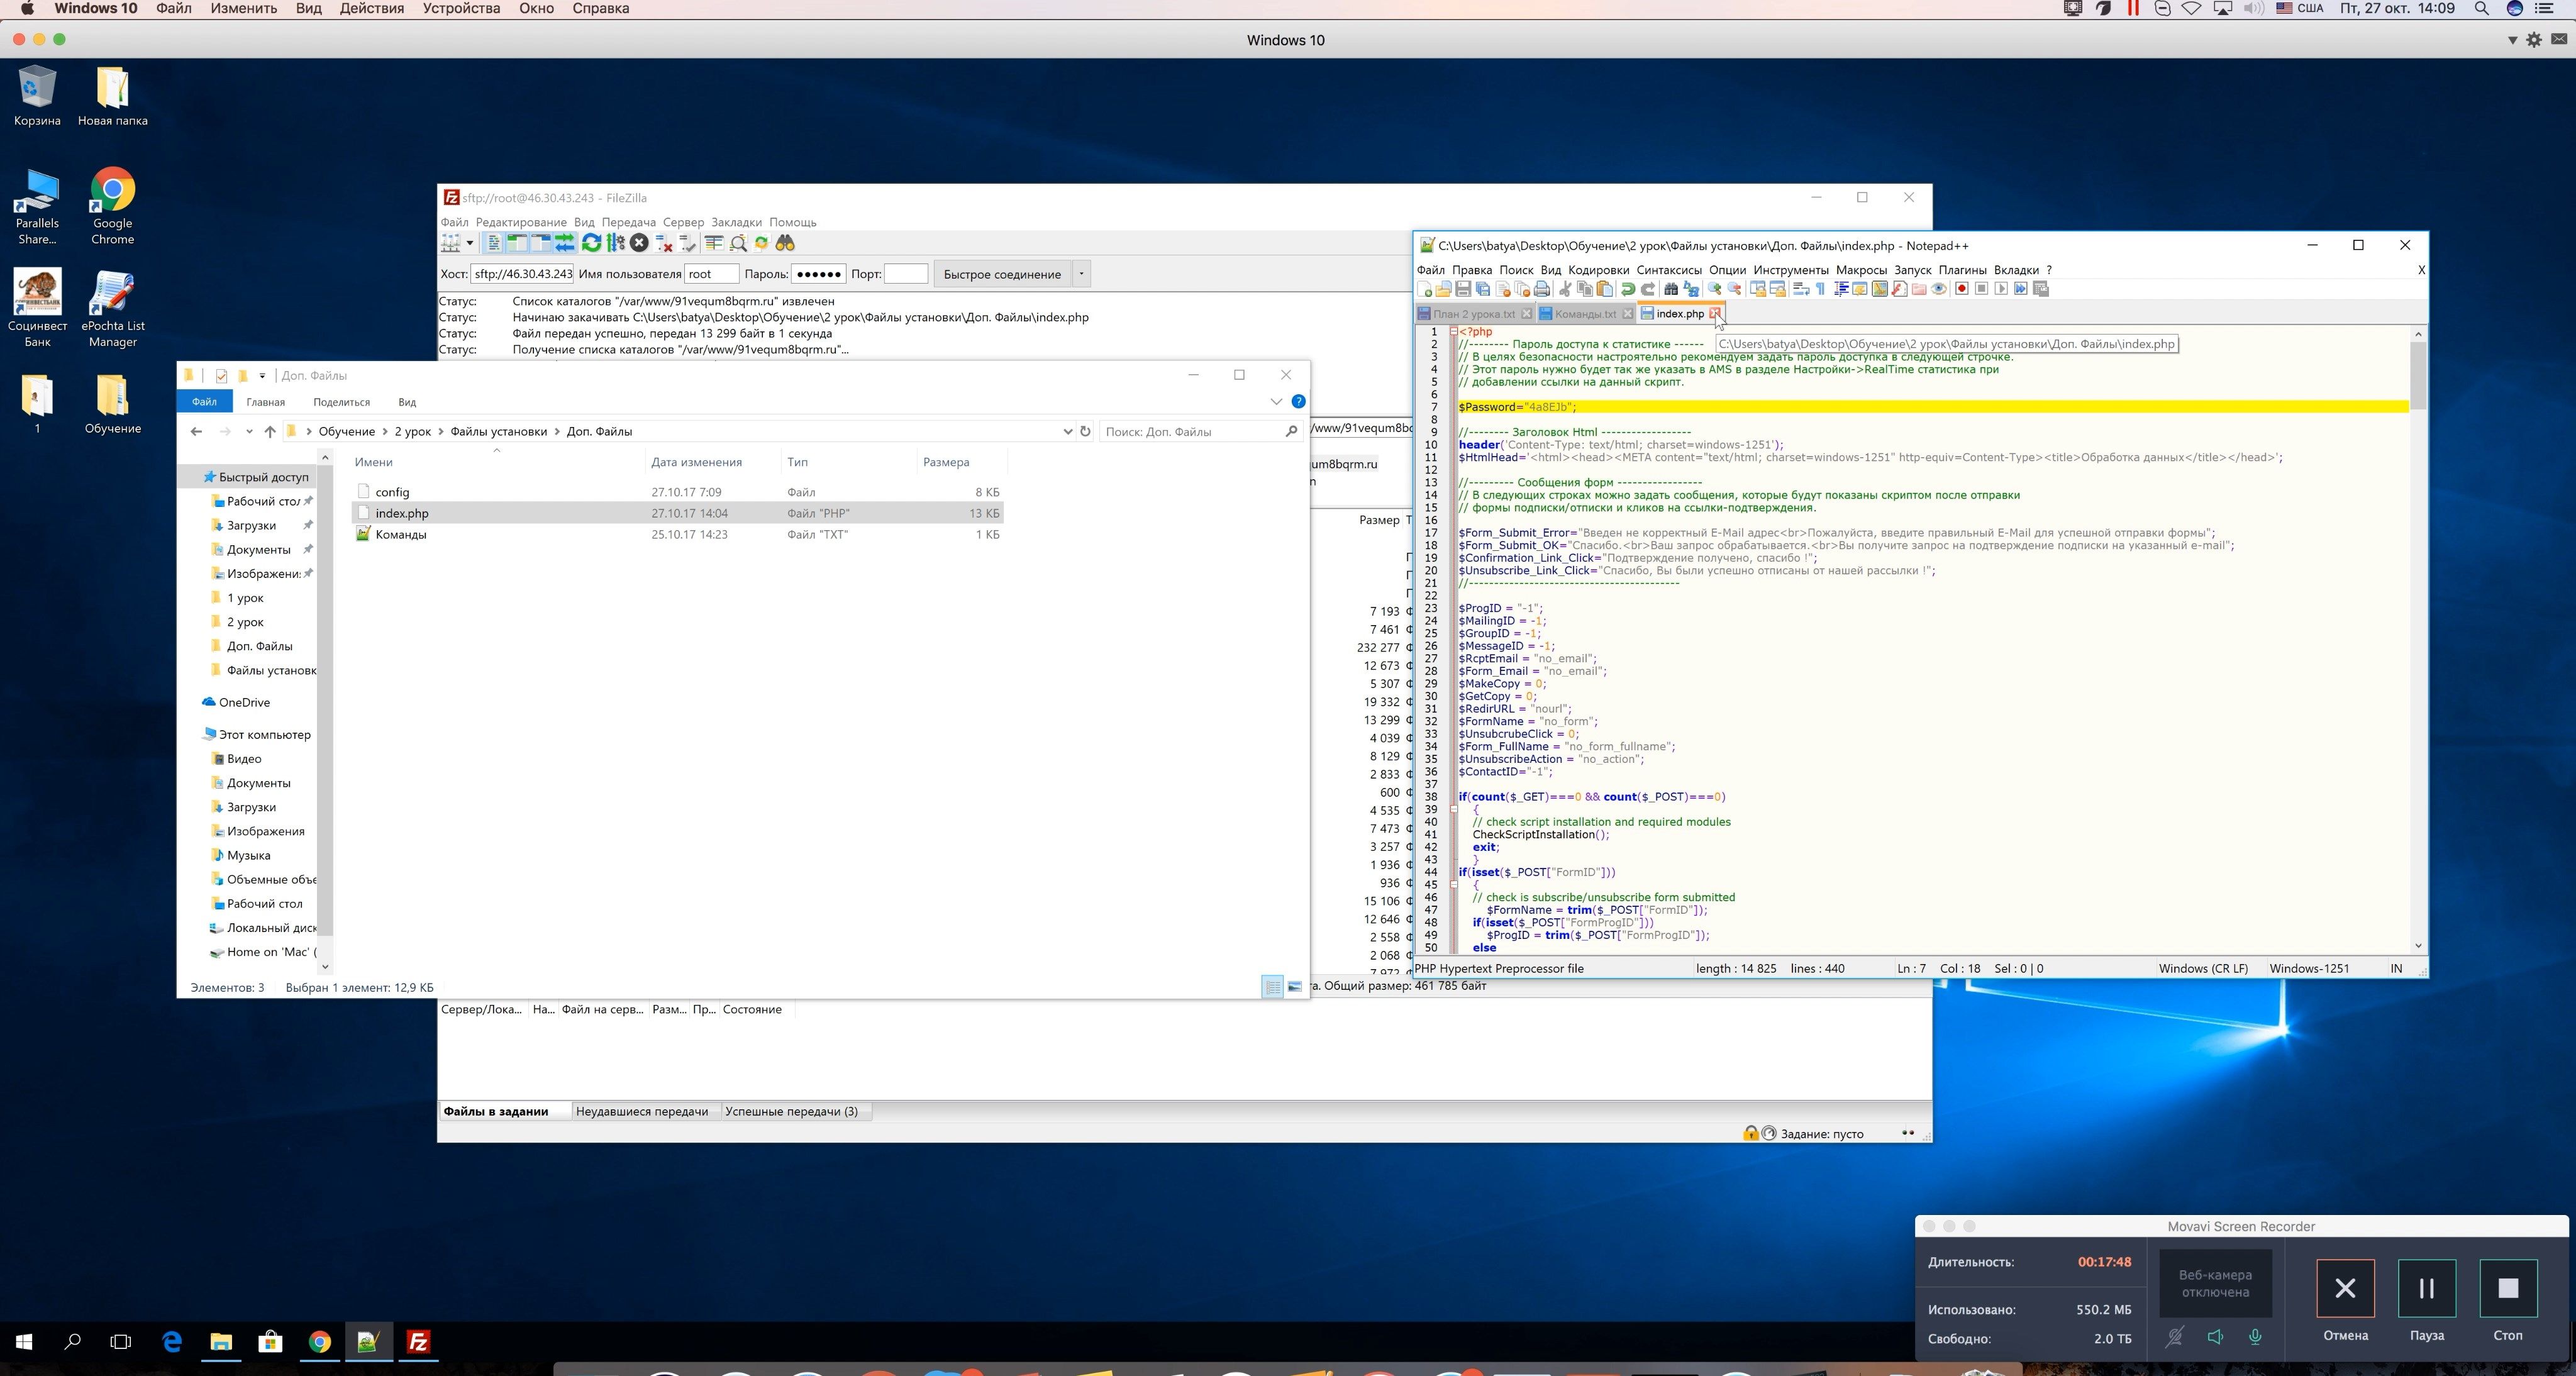Click Notepad++ Zoom In icon
2576x1376 pixels.
tap(1714, 290)
